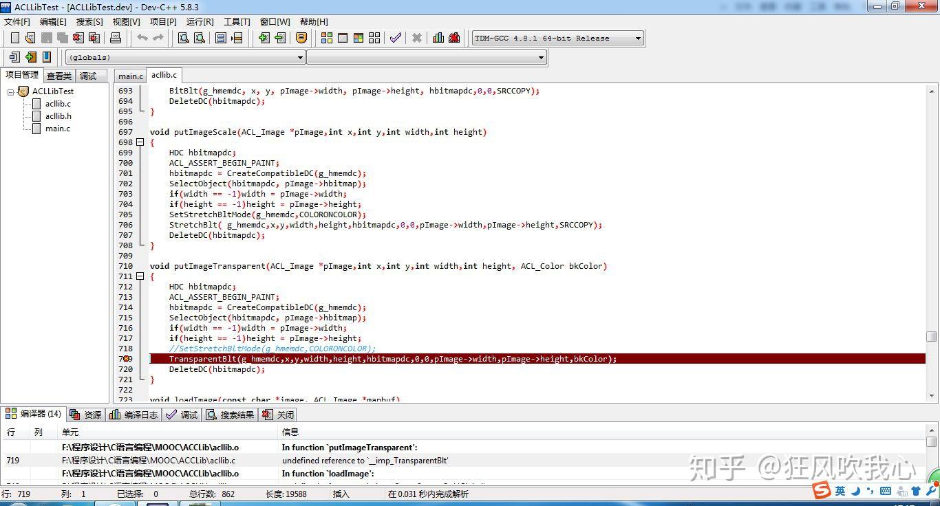Click the Save All toolbar icon
940x506 pixels.
coord(62,38)
